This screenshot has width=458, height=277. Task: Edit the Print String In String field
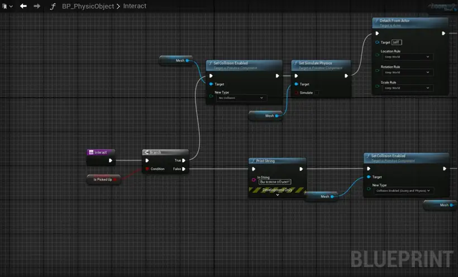point(275,182)
